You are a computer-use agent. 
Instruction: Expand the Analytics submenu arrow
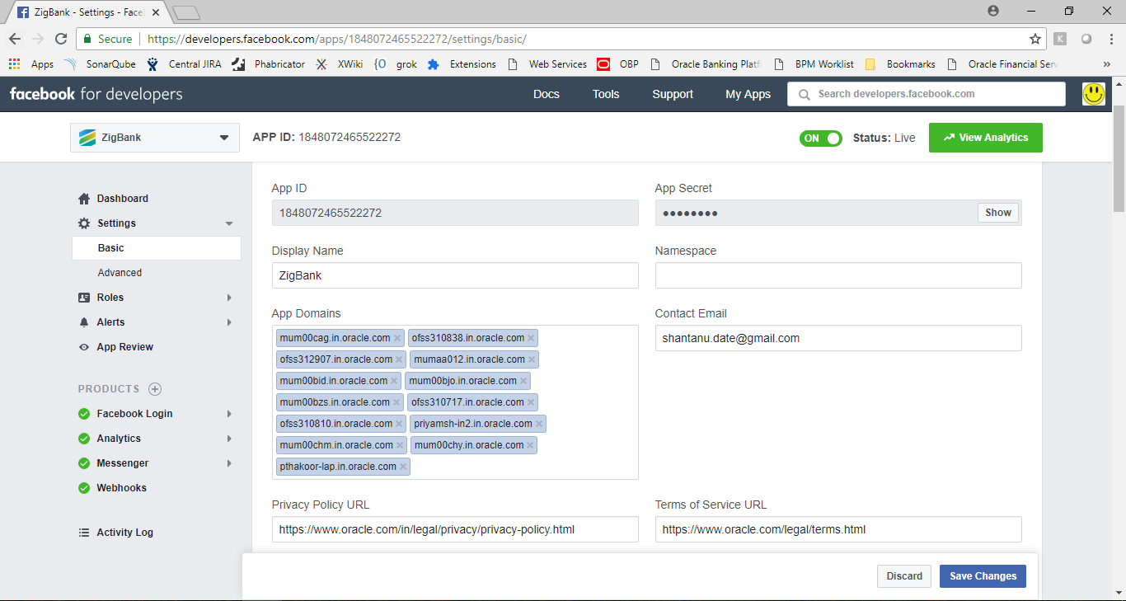(229, 439)
